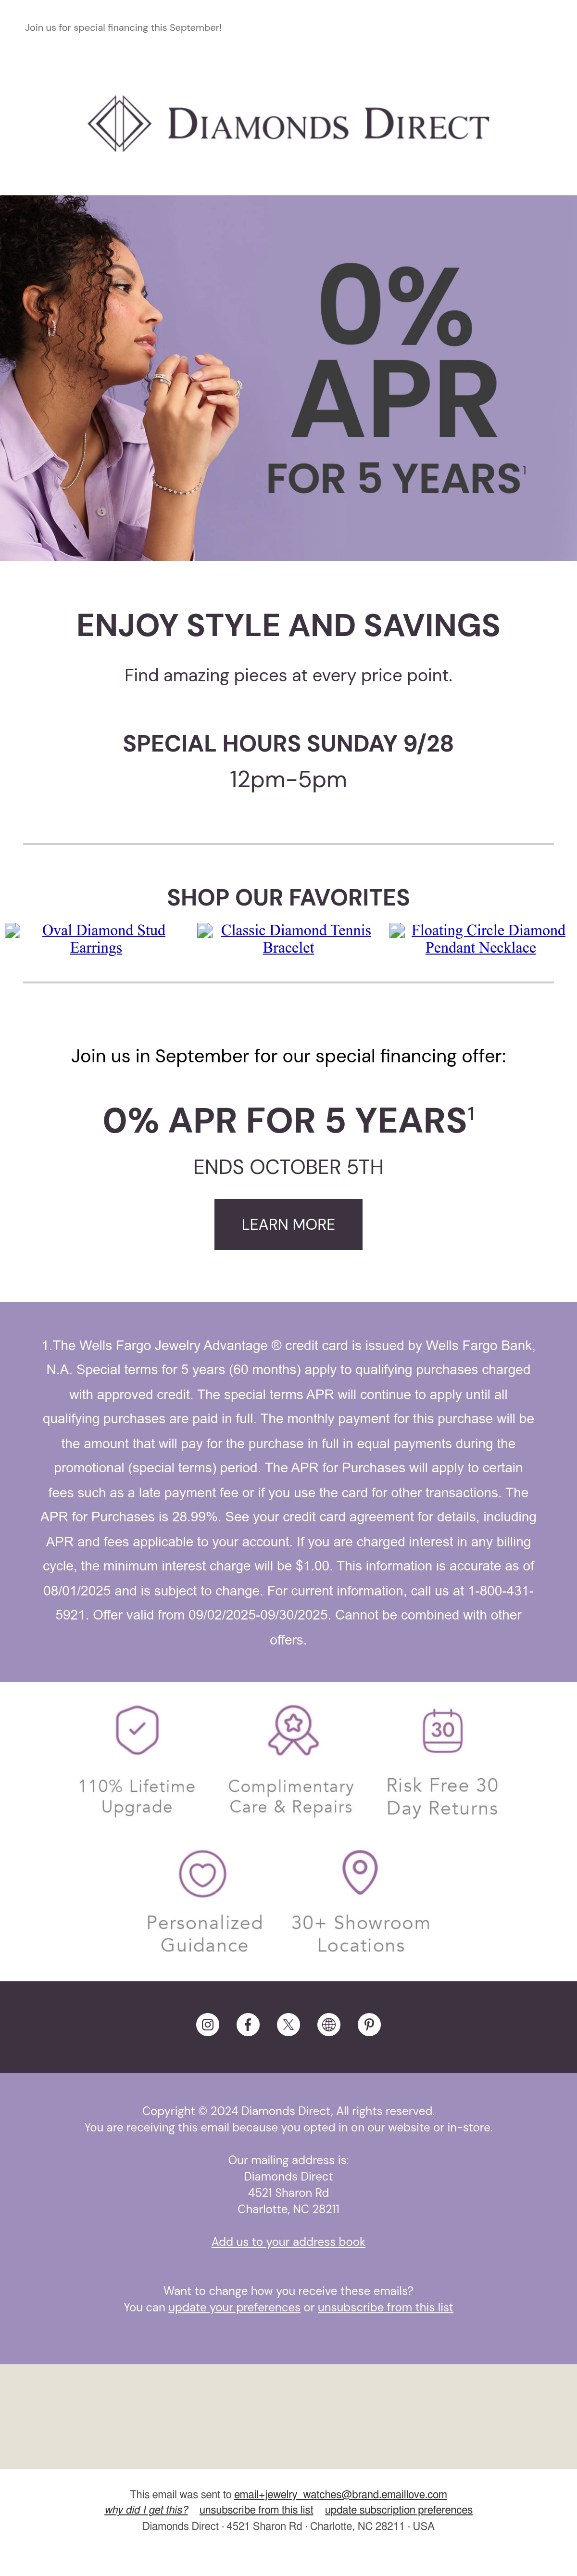Open the Pinterest icon link
Image resolution: width=577 pixels, height=2576 pixels.
click(x=369, y=2024)
